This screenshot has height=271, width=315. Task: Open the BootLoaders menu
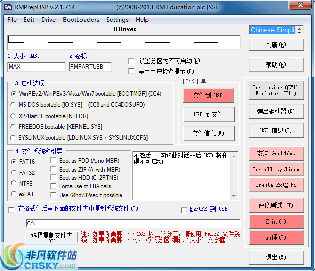(81, 20)
